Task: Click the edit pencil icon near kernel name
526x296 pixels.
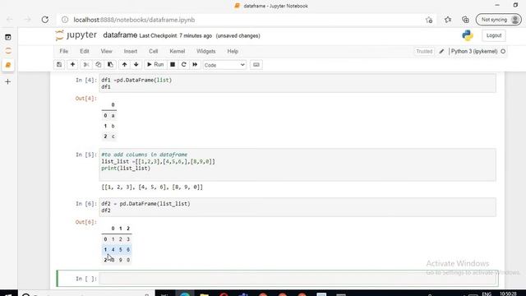Action: coord(441,51)
